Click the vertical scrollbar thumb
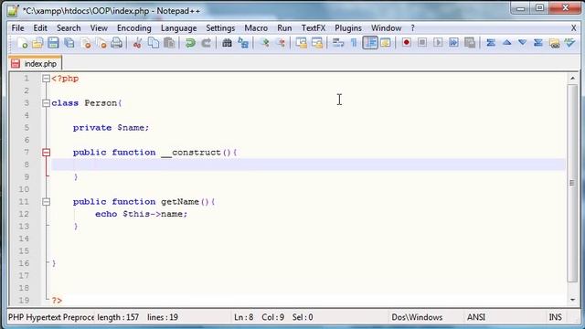Viewport: 585px width, 329px height. [572, 183]
